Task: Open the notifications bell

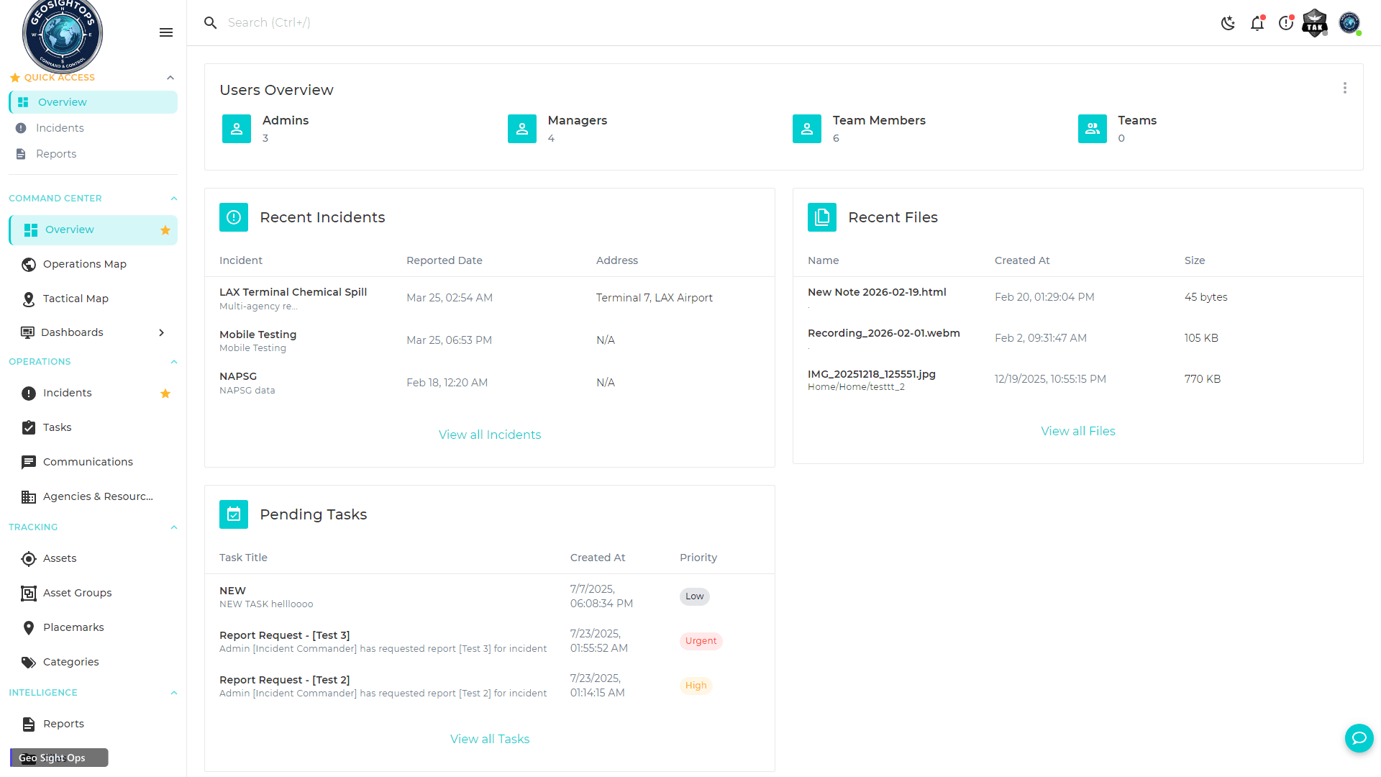Action: pos(1257,23)
